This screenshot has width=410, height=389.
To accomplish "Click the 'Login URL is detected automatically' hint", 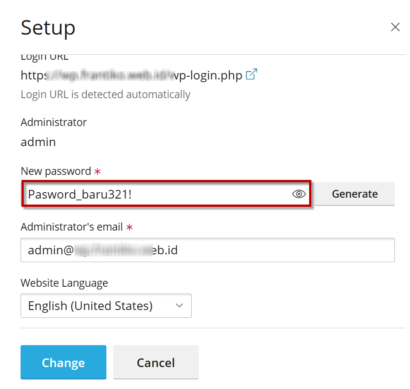I will (105, 95).
